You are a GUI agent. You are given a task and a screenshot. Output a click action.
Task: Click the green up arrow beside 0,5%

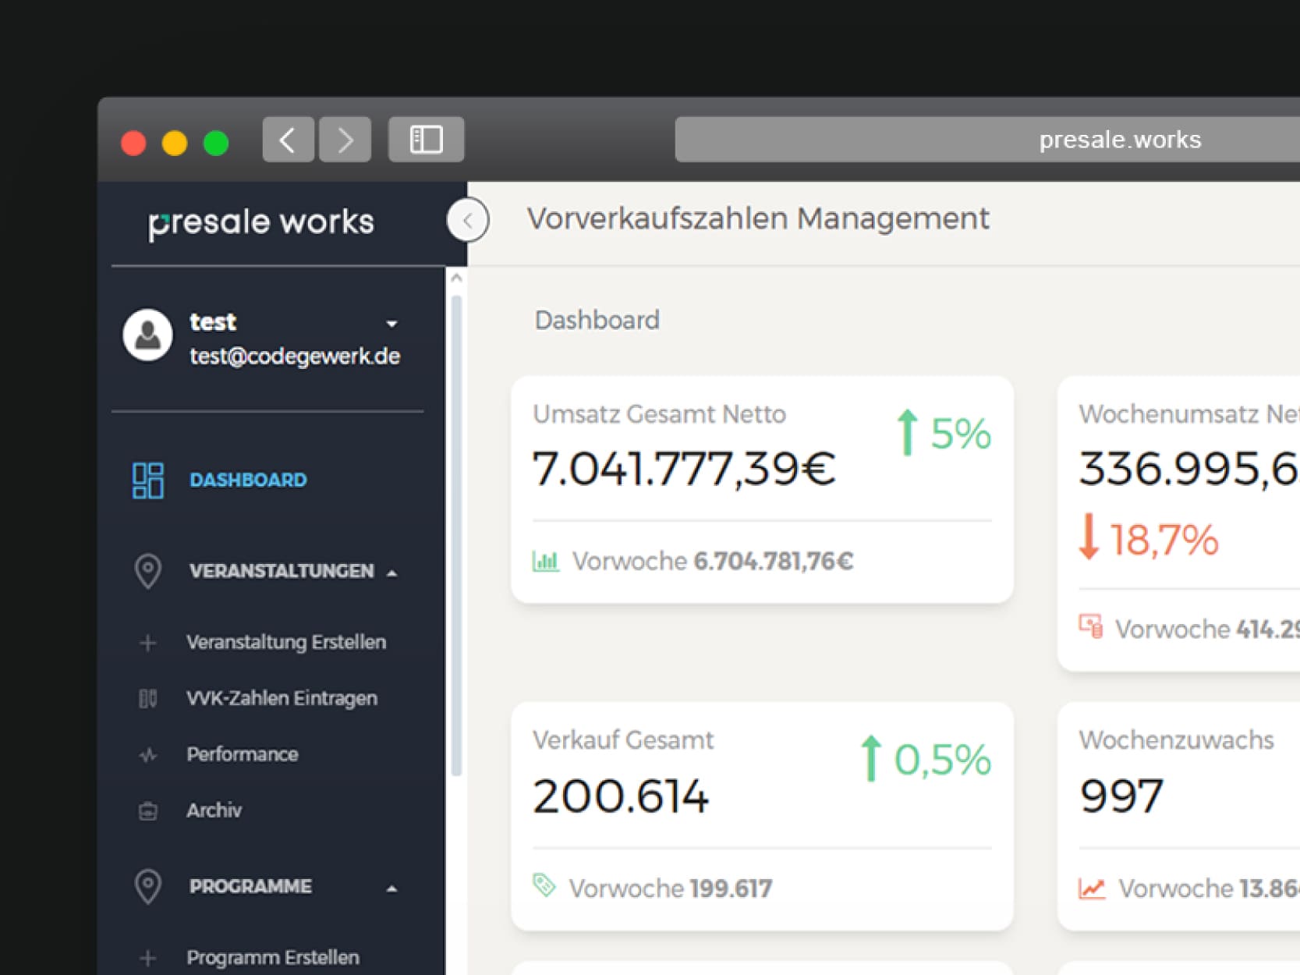871,759
